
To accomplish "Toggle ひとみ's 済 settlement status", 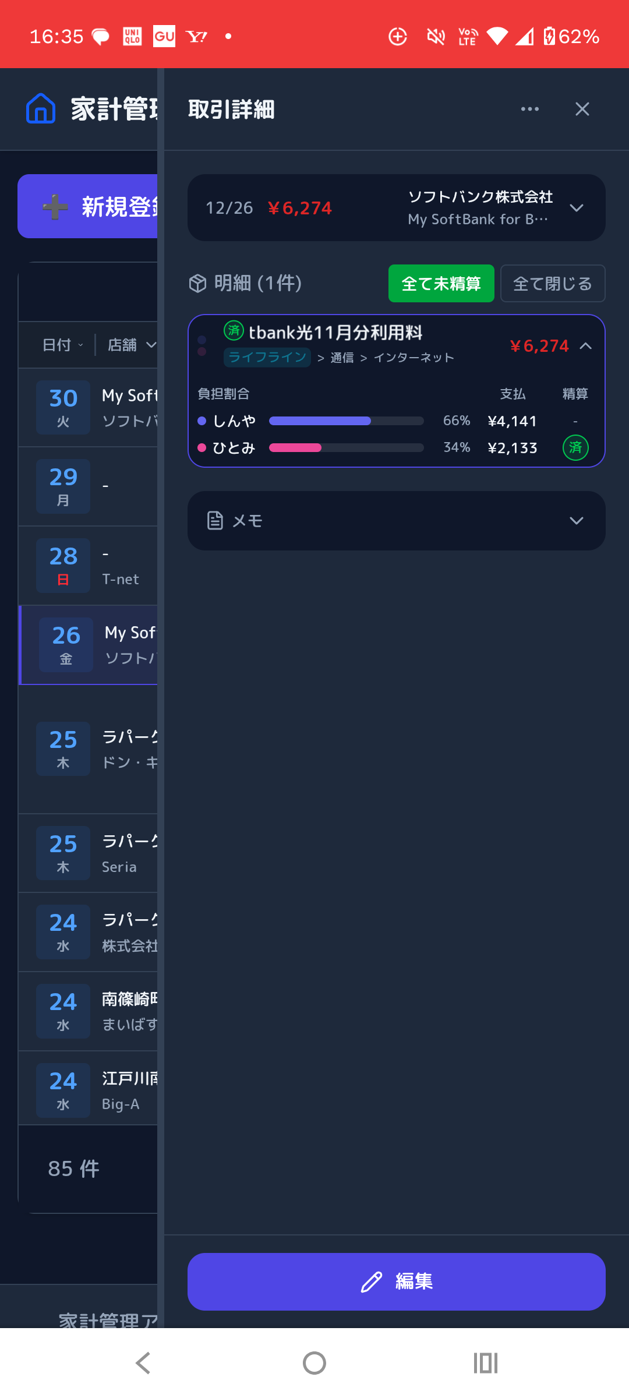I will pos(575,448).
